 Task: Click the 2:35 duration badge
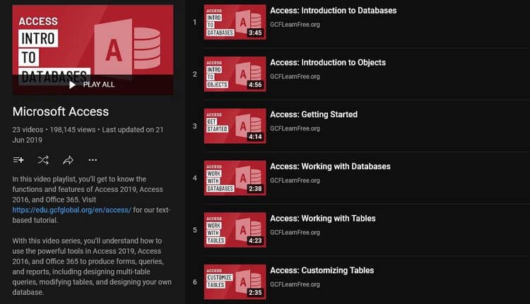pyautogui.click(x=255, y=293)
